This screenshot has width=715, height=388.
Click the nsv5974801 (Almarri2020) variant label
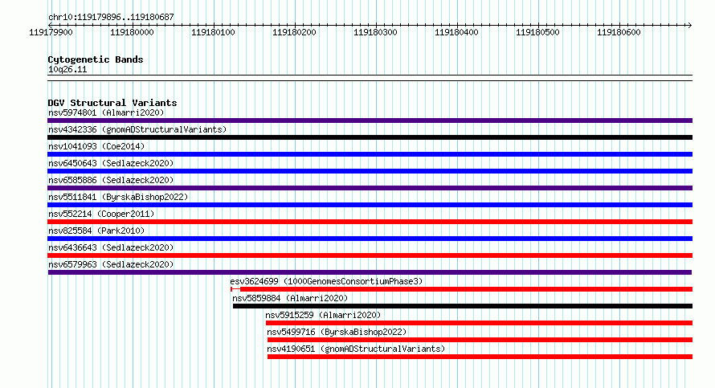click(x=106, y=112)
